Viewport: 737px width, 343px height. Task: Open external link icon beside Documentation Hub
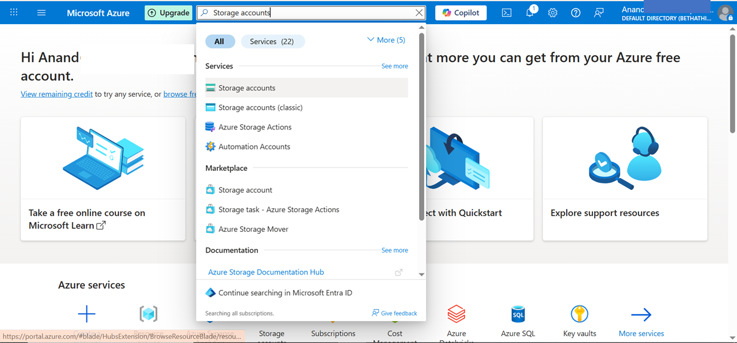tap(398, 272)
